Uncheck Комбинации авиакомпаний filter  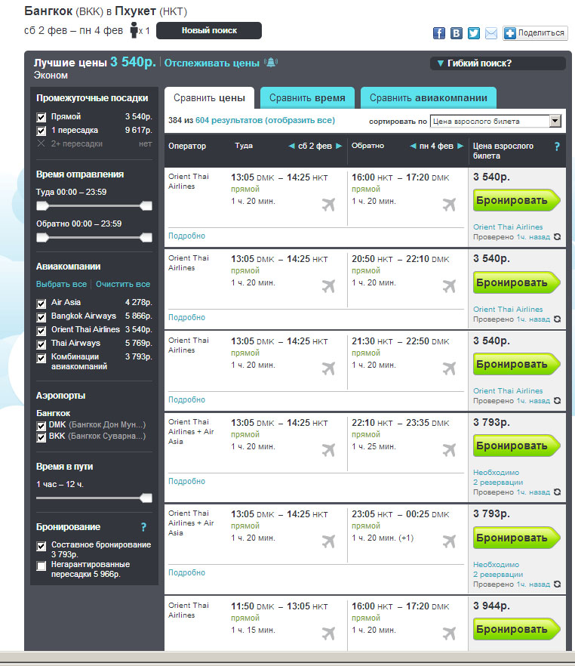point(42,358)
